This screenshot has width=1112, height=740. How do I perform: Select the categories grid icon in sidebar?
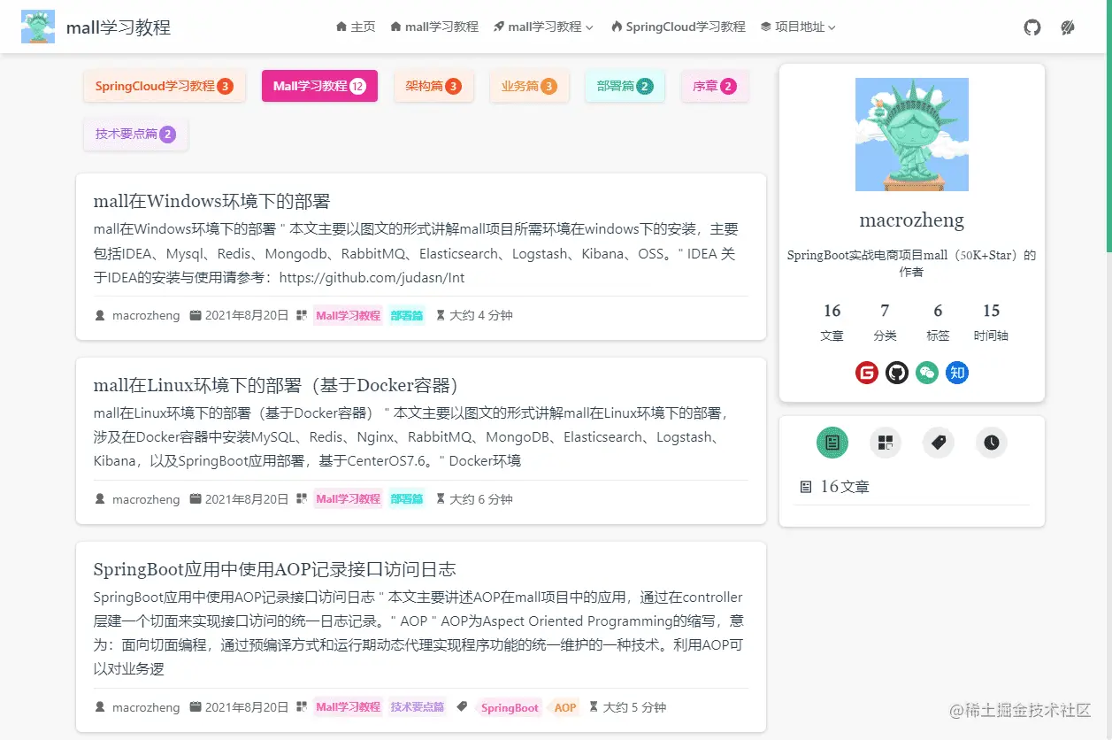pyautogui.click(x=886, y=443)
